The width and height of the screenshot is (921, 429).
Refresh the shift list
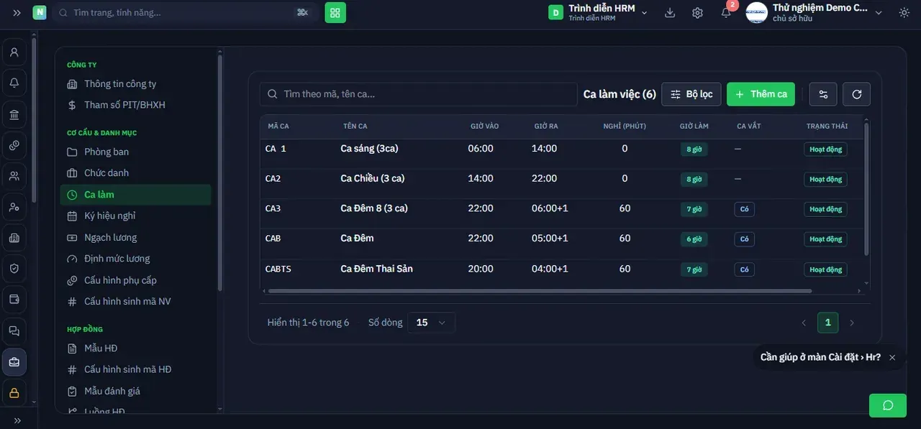856,94
